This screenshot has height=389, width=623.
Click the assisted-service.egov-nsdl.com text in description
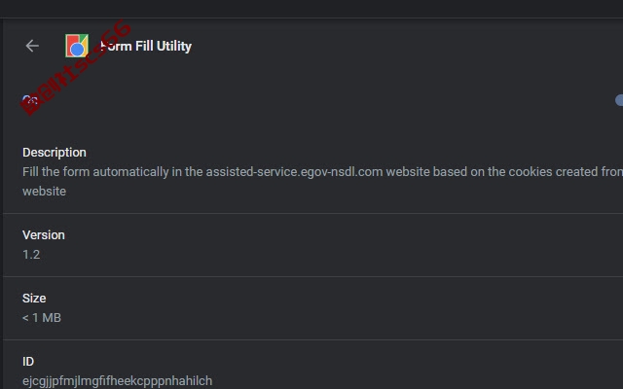(294, 172)
